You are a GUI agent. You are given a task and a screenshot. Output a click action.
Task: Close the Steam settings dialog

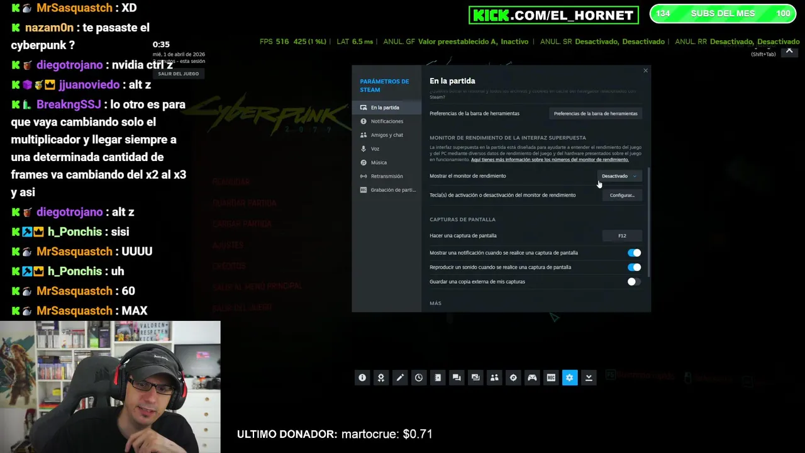[x=645, y=70]
